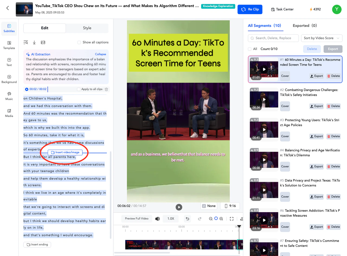This screenshot has width=347, height=256.
Task: Open the green Y user avatar
Action: coord(337,9)
